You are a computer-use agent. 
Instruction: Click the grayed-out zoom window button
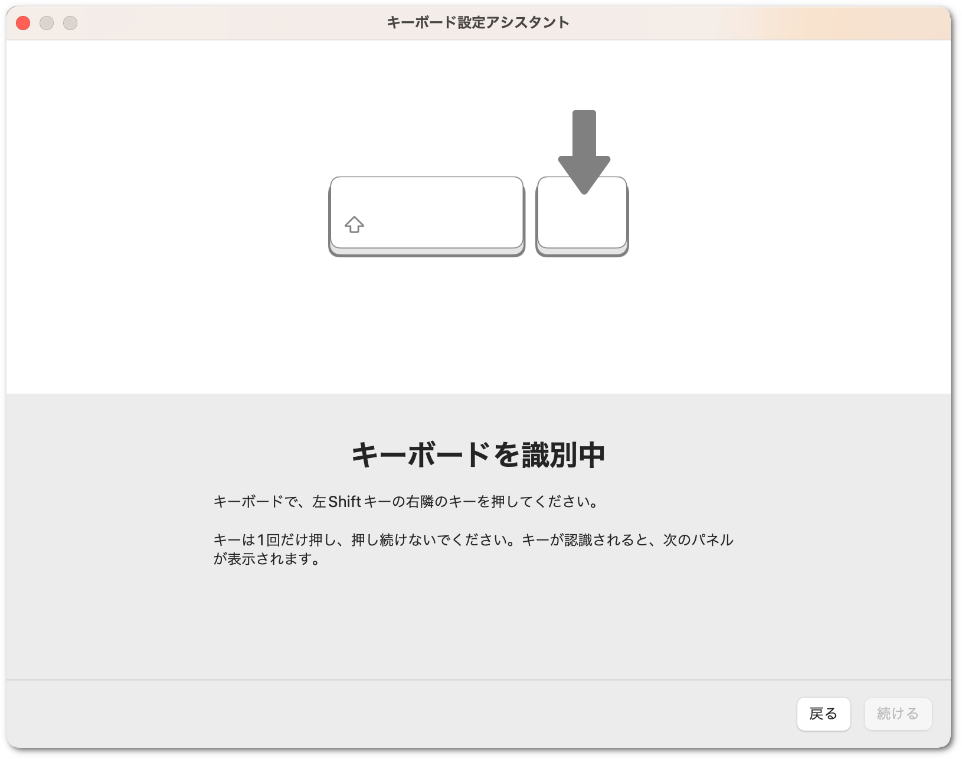(70, 23)
